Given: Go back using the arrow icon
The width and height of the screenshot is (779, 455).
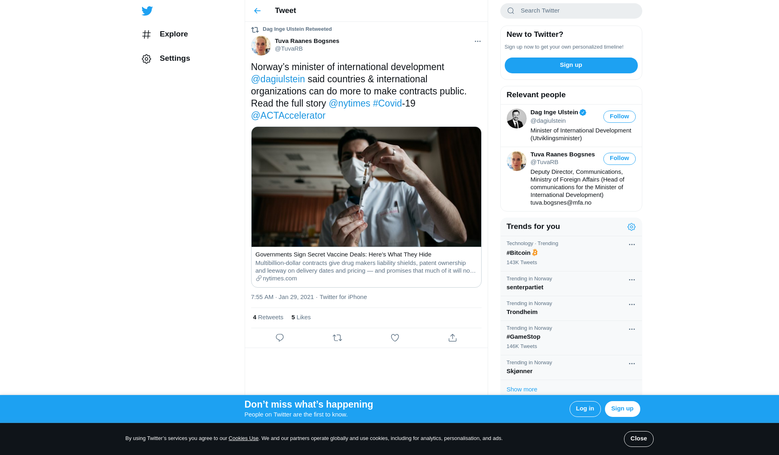Looking at the screenshot, I should pyautogui.click(x=257, y=11).
